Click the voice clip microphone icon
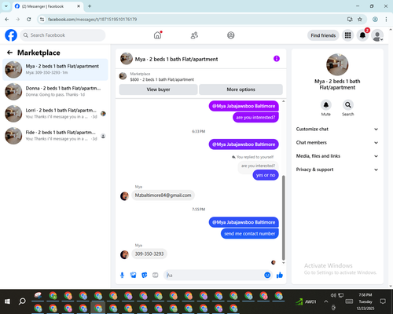Screen dimensions: 393x314 (122, 275)
